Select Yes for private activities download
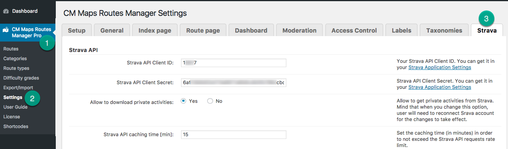 tap(183, 101)
